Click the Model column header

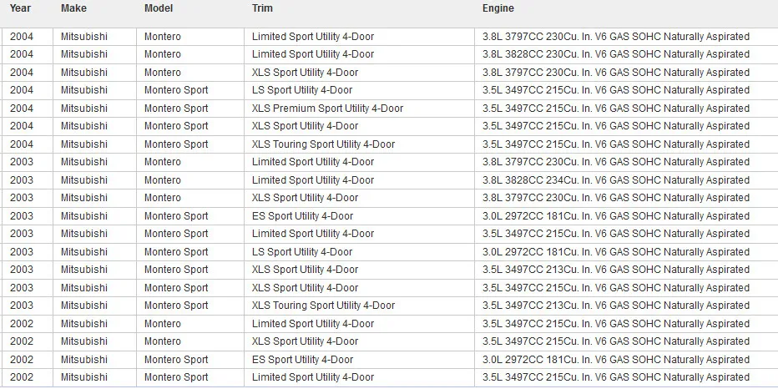click(159, 8)
